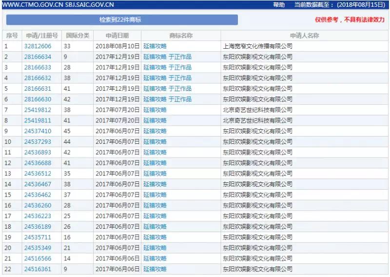Open registration number 28166633

[x=38, y=67]
